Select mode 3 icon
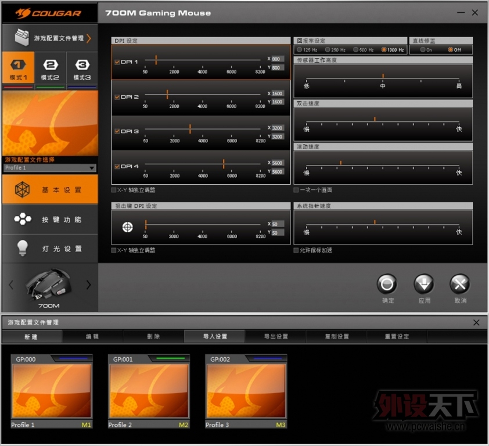This screenshot has height=446, width=489. click(82, 65)
